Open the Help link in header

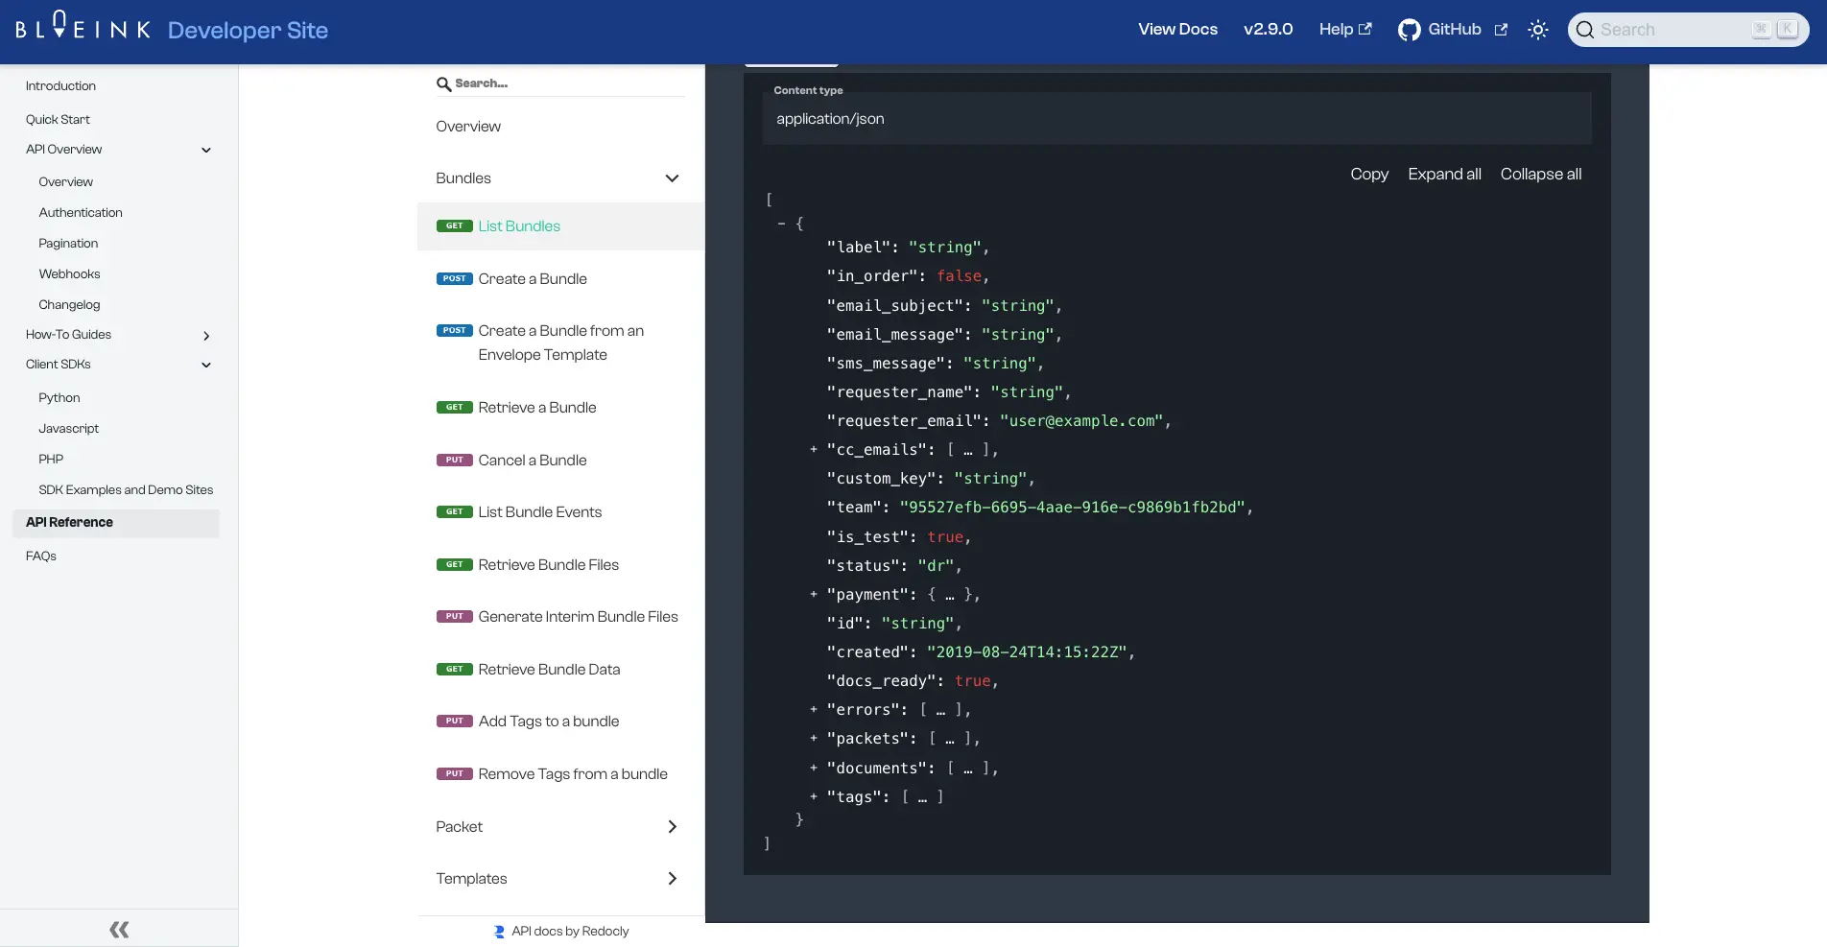[x=1345, y=30]
